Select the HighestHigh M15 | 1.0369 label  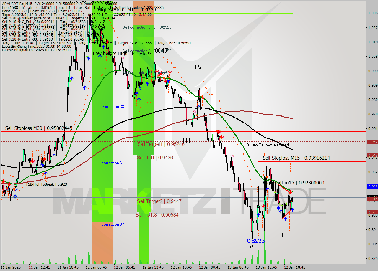(x=127, y=10)
